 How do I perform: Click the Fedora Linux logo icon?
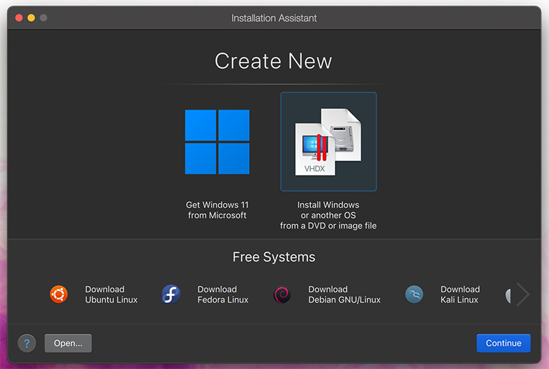(x=171, y=294)
